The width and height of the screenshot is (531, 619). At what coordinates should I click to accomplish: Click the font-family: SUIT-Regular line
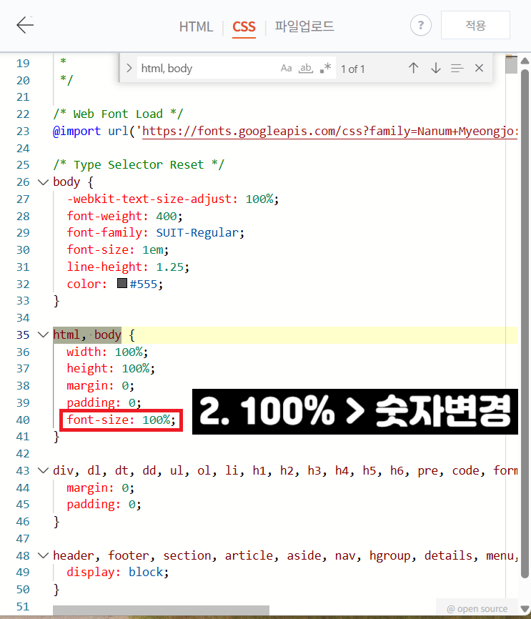tap(156, 233)
